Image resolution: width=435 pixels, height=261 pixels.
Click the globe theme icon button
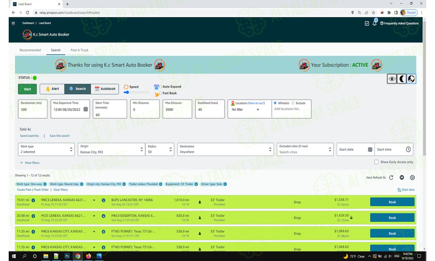[411, 79]
